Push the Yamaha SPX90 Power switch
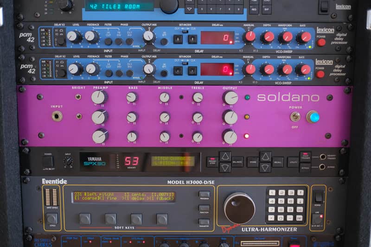Image resolution: width=371 pixels, height=247 pixels. pos(48,162)
